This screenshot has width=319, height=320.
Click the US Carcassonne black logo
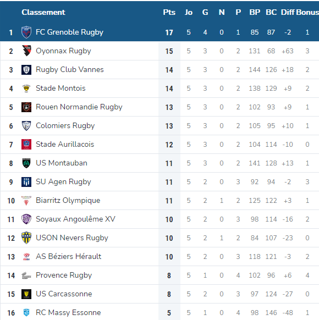point(26,294)
